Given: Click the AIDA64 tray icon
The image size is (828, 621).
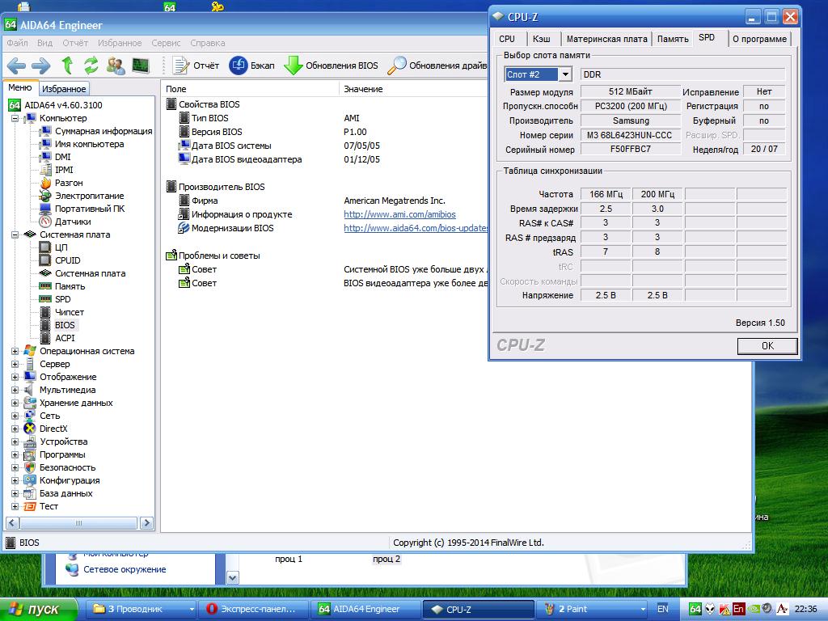Looking at the screenshot, I should pyautogui.click(x=695, y=609).
